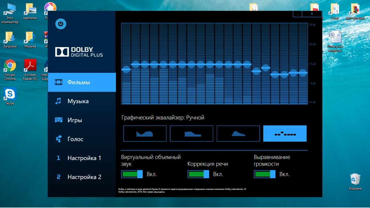The image size is (370, 208).
Task: Select the Корзина recycle bin icon
Action: click(355, 181)
